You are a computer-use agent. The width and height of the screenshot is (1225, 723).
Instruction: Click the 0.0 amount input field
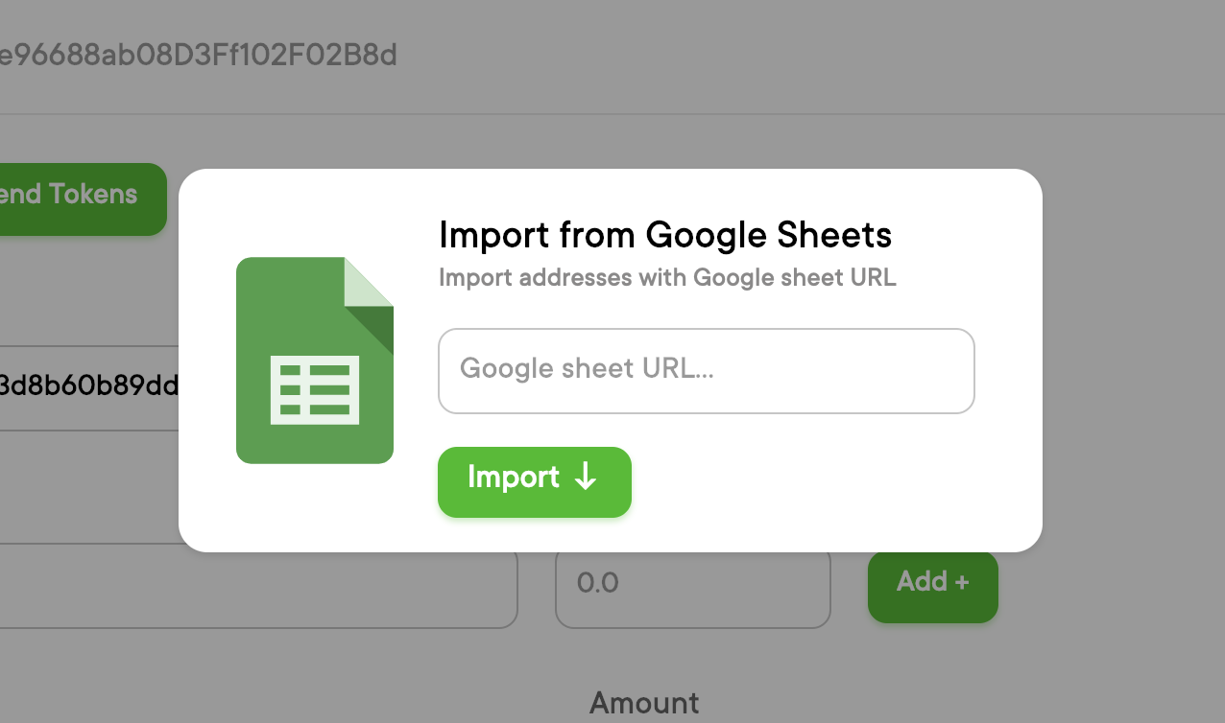692,586
